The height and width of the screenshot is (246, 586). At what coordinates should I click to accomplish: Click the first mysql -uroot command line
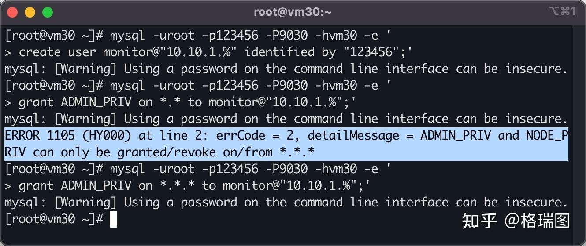click(198, 36)
